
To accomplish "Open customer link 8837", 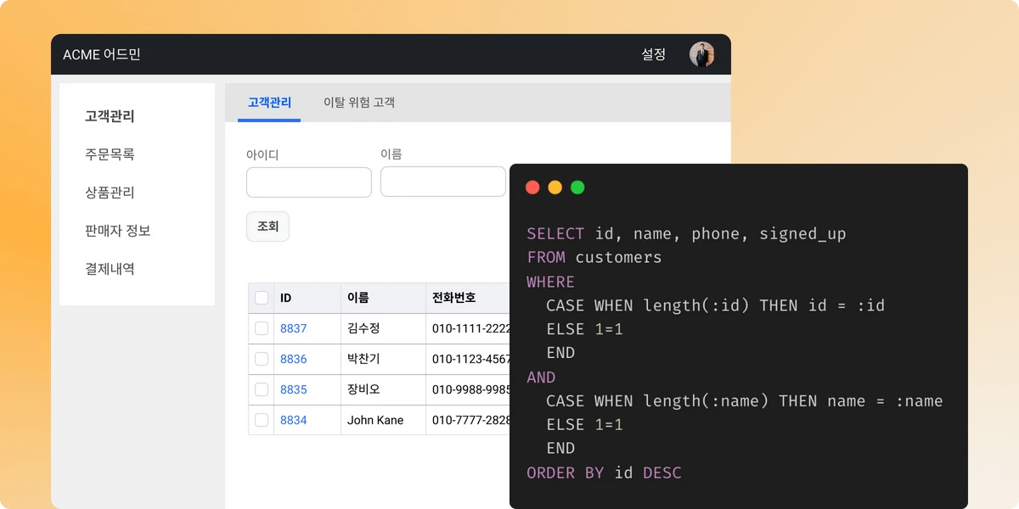I will tap(294, 328).
